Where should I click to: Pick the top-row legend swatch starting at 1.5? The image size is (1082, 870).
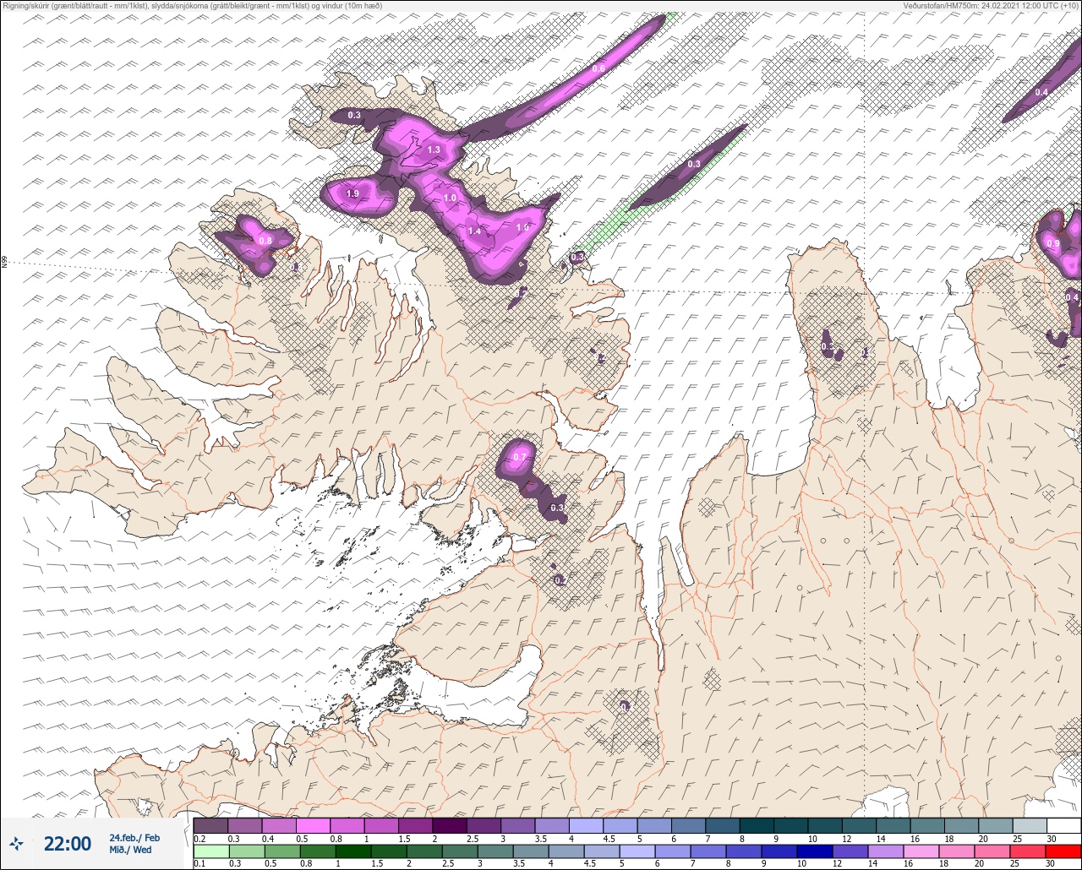(415, 825)
